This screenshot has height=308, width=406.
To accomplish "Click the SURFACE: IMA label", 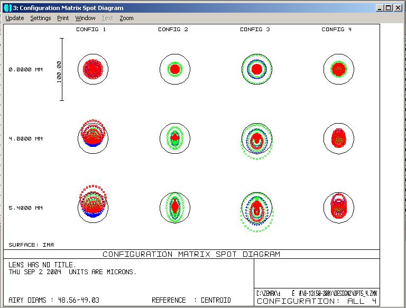I will click(x=31, y=245).
